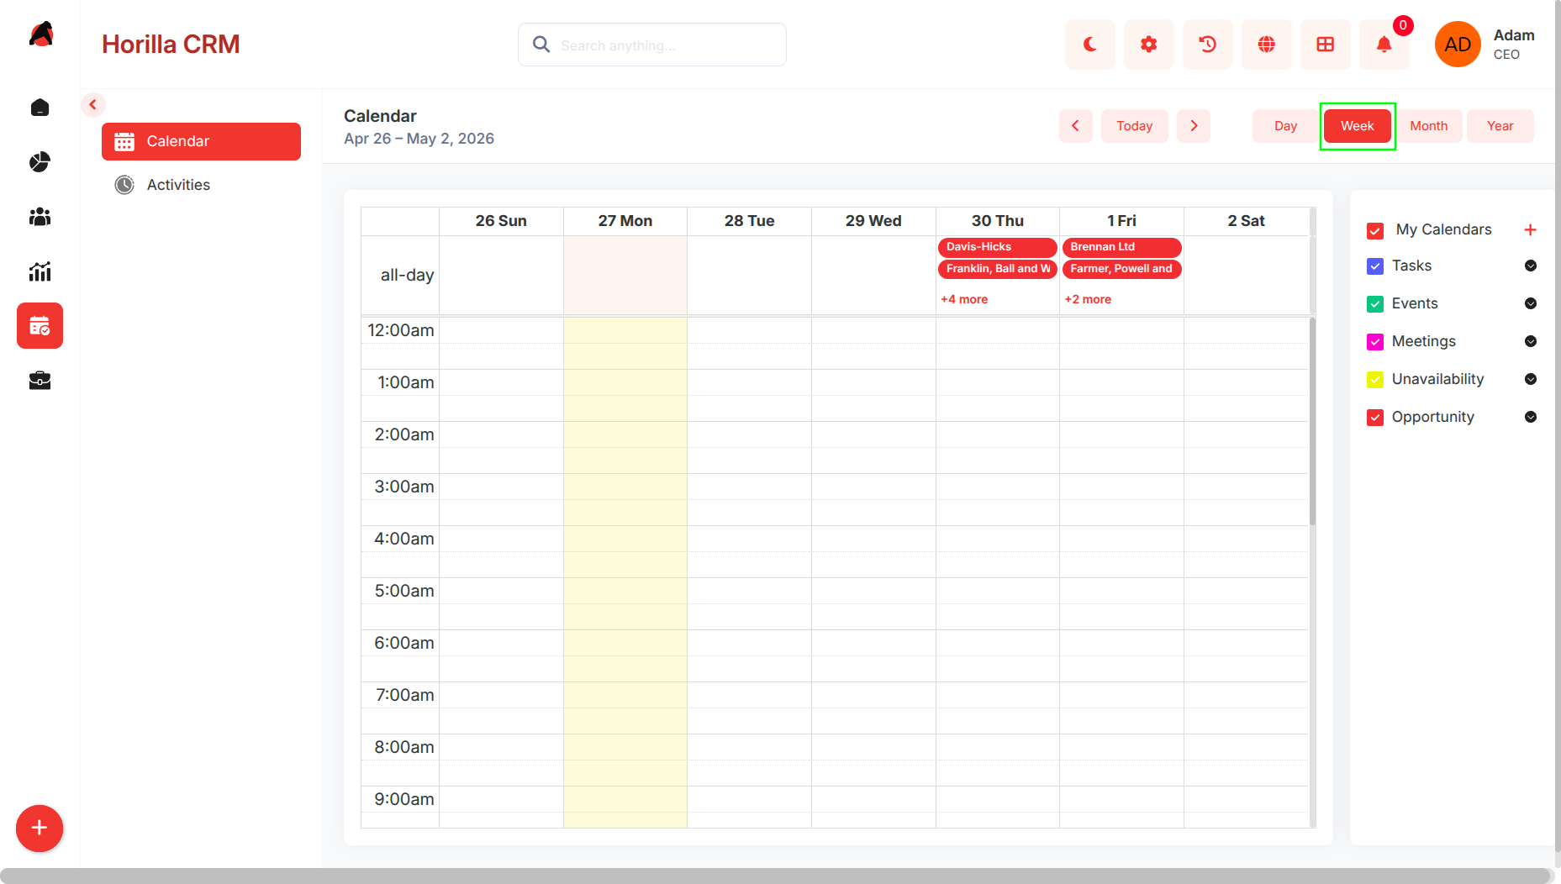The image size is (1561, 884).
Task: Open language globe icon
Action: pyautogui.click(x=1266, y=45)
